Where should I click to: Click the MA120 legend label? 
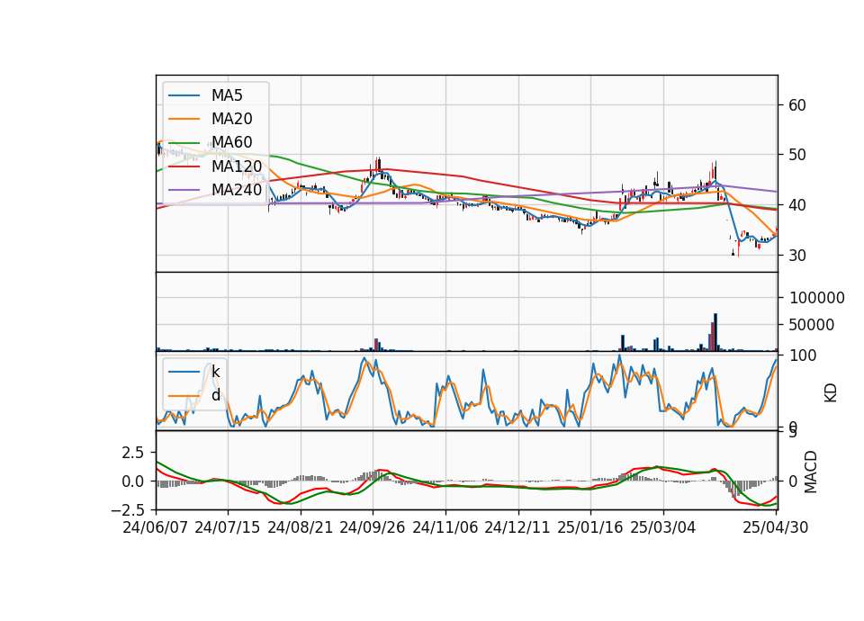tap(237, 166)
